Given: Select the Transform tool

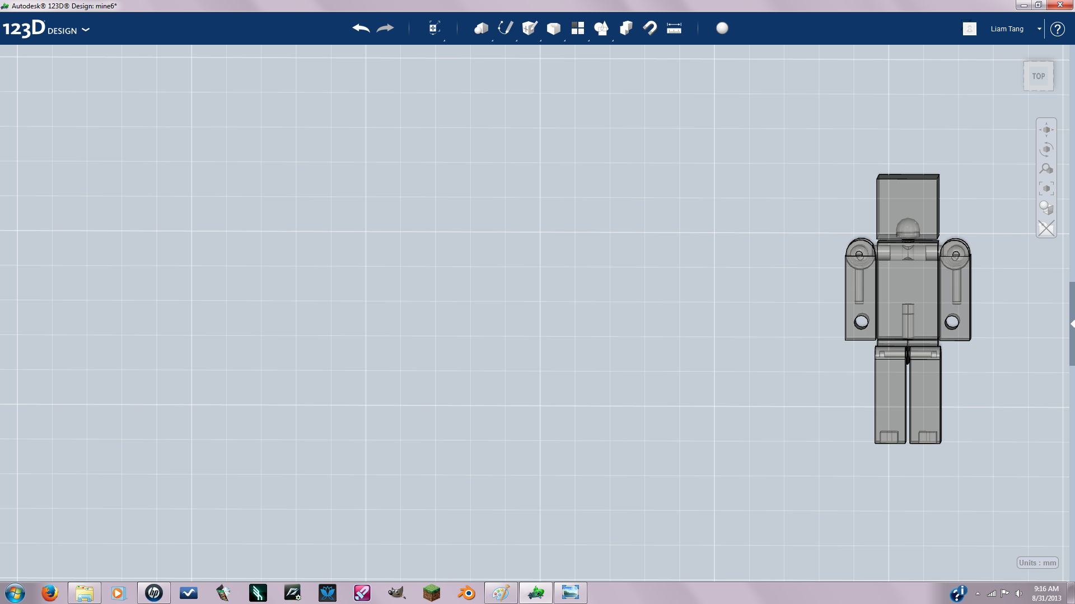Looking at the screenshot, I should (434, 28).
